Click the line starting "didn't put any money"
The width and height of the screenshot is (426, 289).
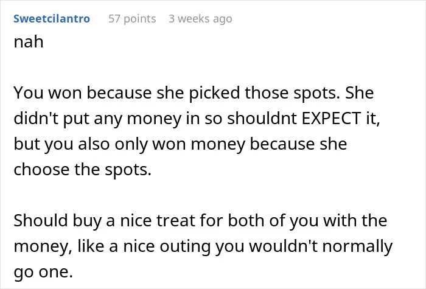(197, 119)
